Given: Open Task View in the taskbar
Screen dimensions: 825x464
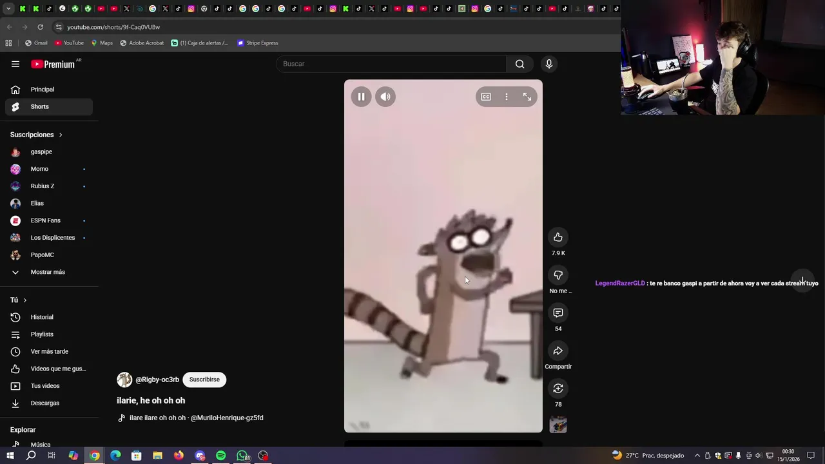Looking at the screenshot, I should point(52,456).
